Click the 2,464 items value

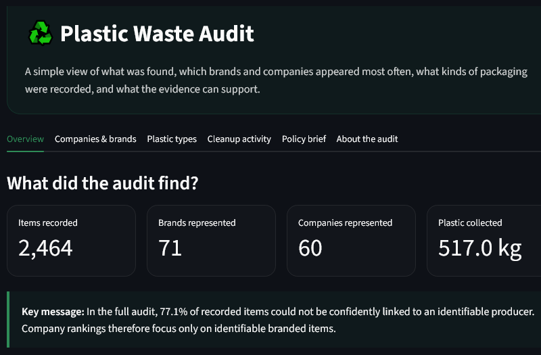(x=45, y=248)
